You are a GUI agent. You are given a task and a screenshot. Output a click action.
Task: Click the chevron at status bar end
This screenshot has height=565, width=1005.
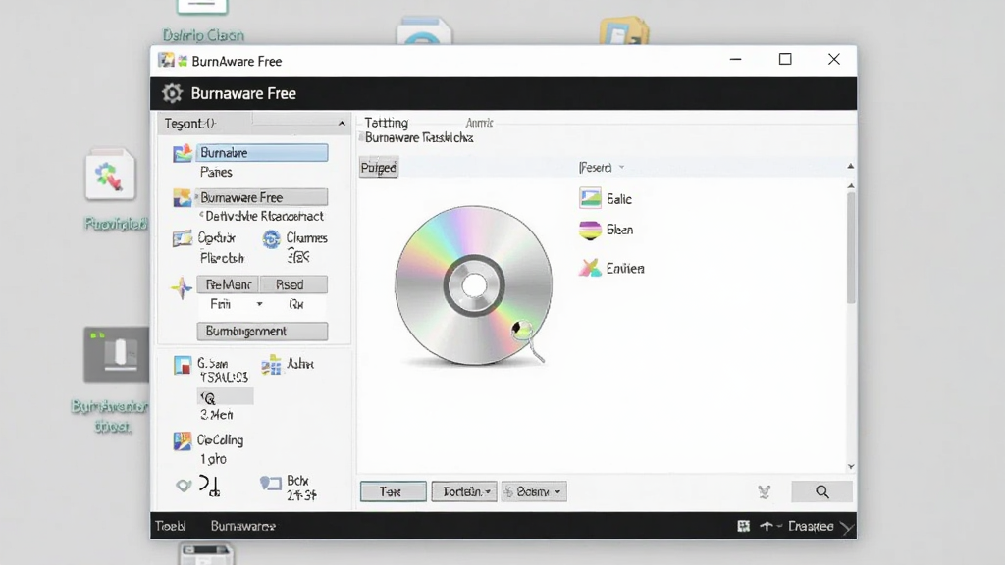click(846, 527)
